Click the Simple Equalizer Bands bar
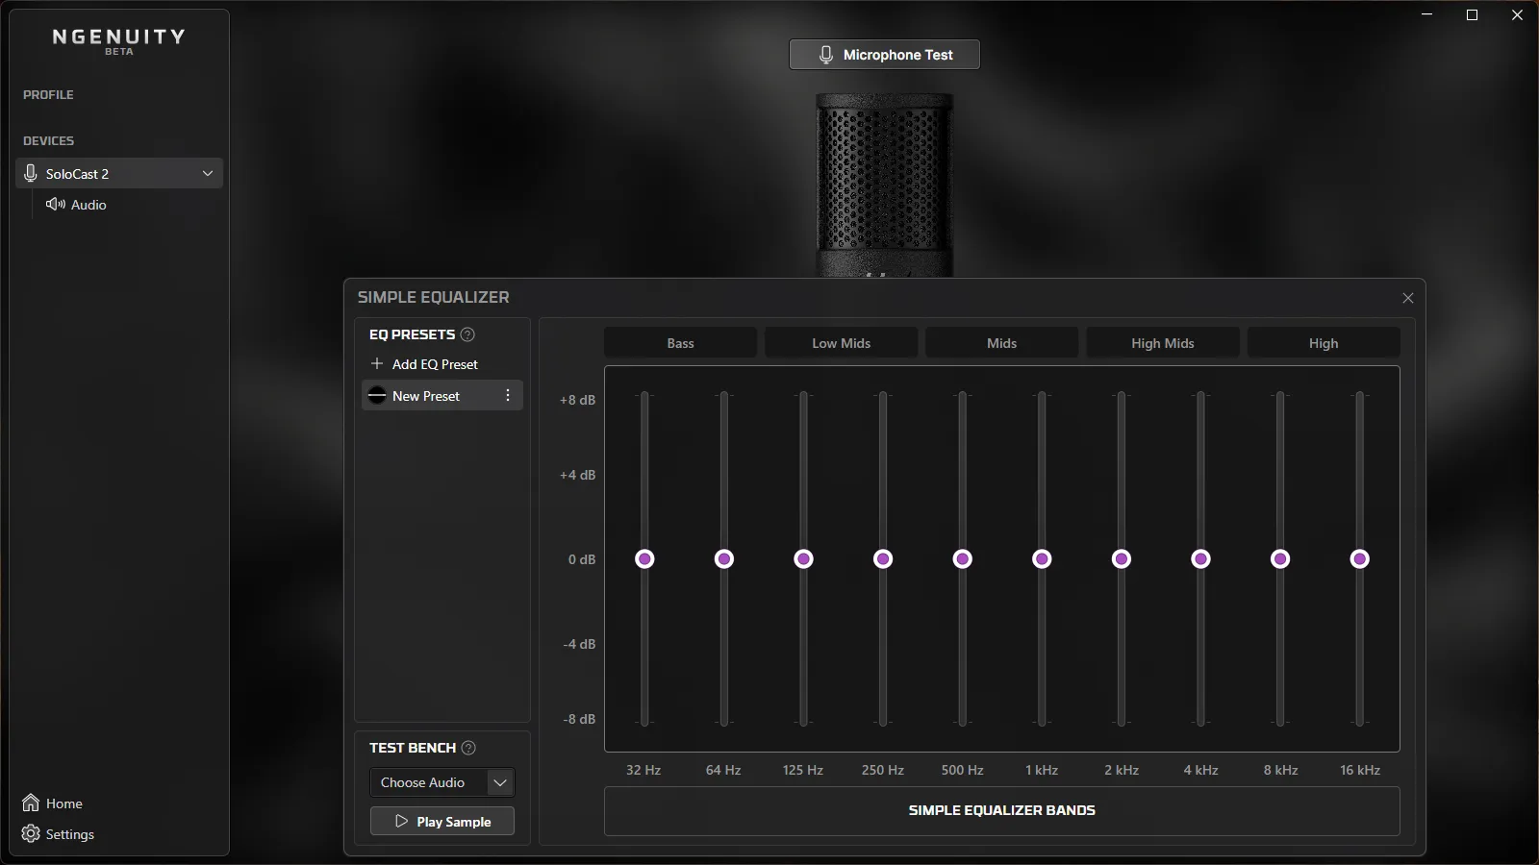Screen dimensions: 1539x865 click(x=1001, y=810)
